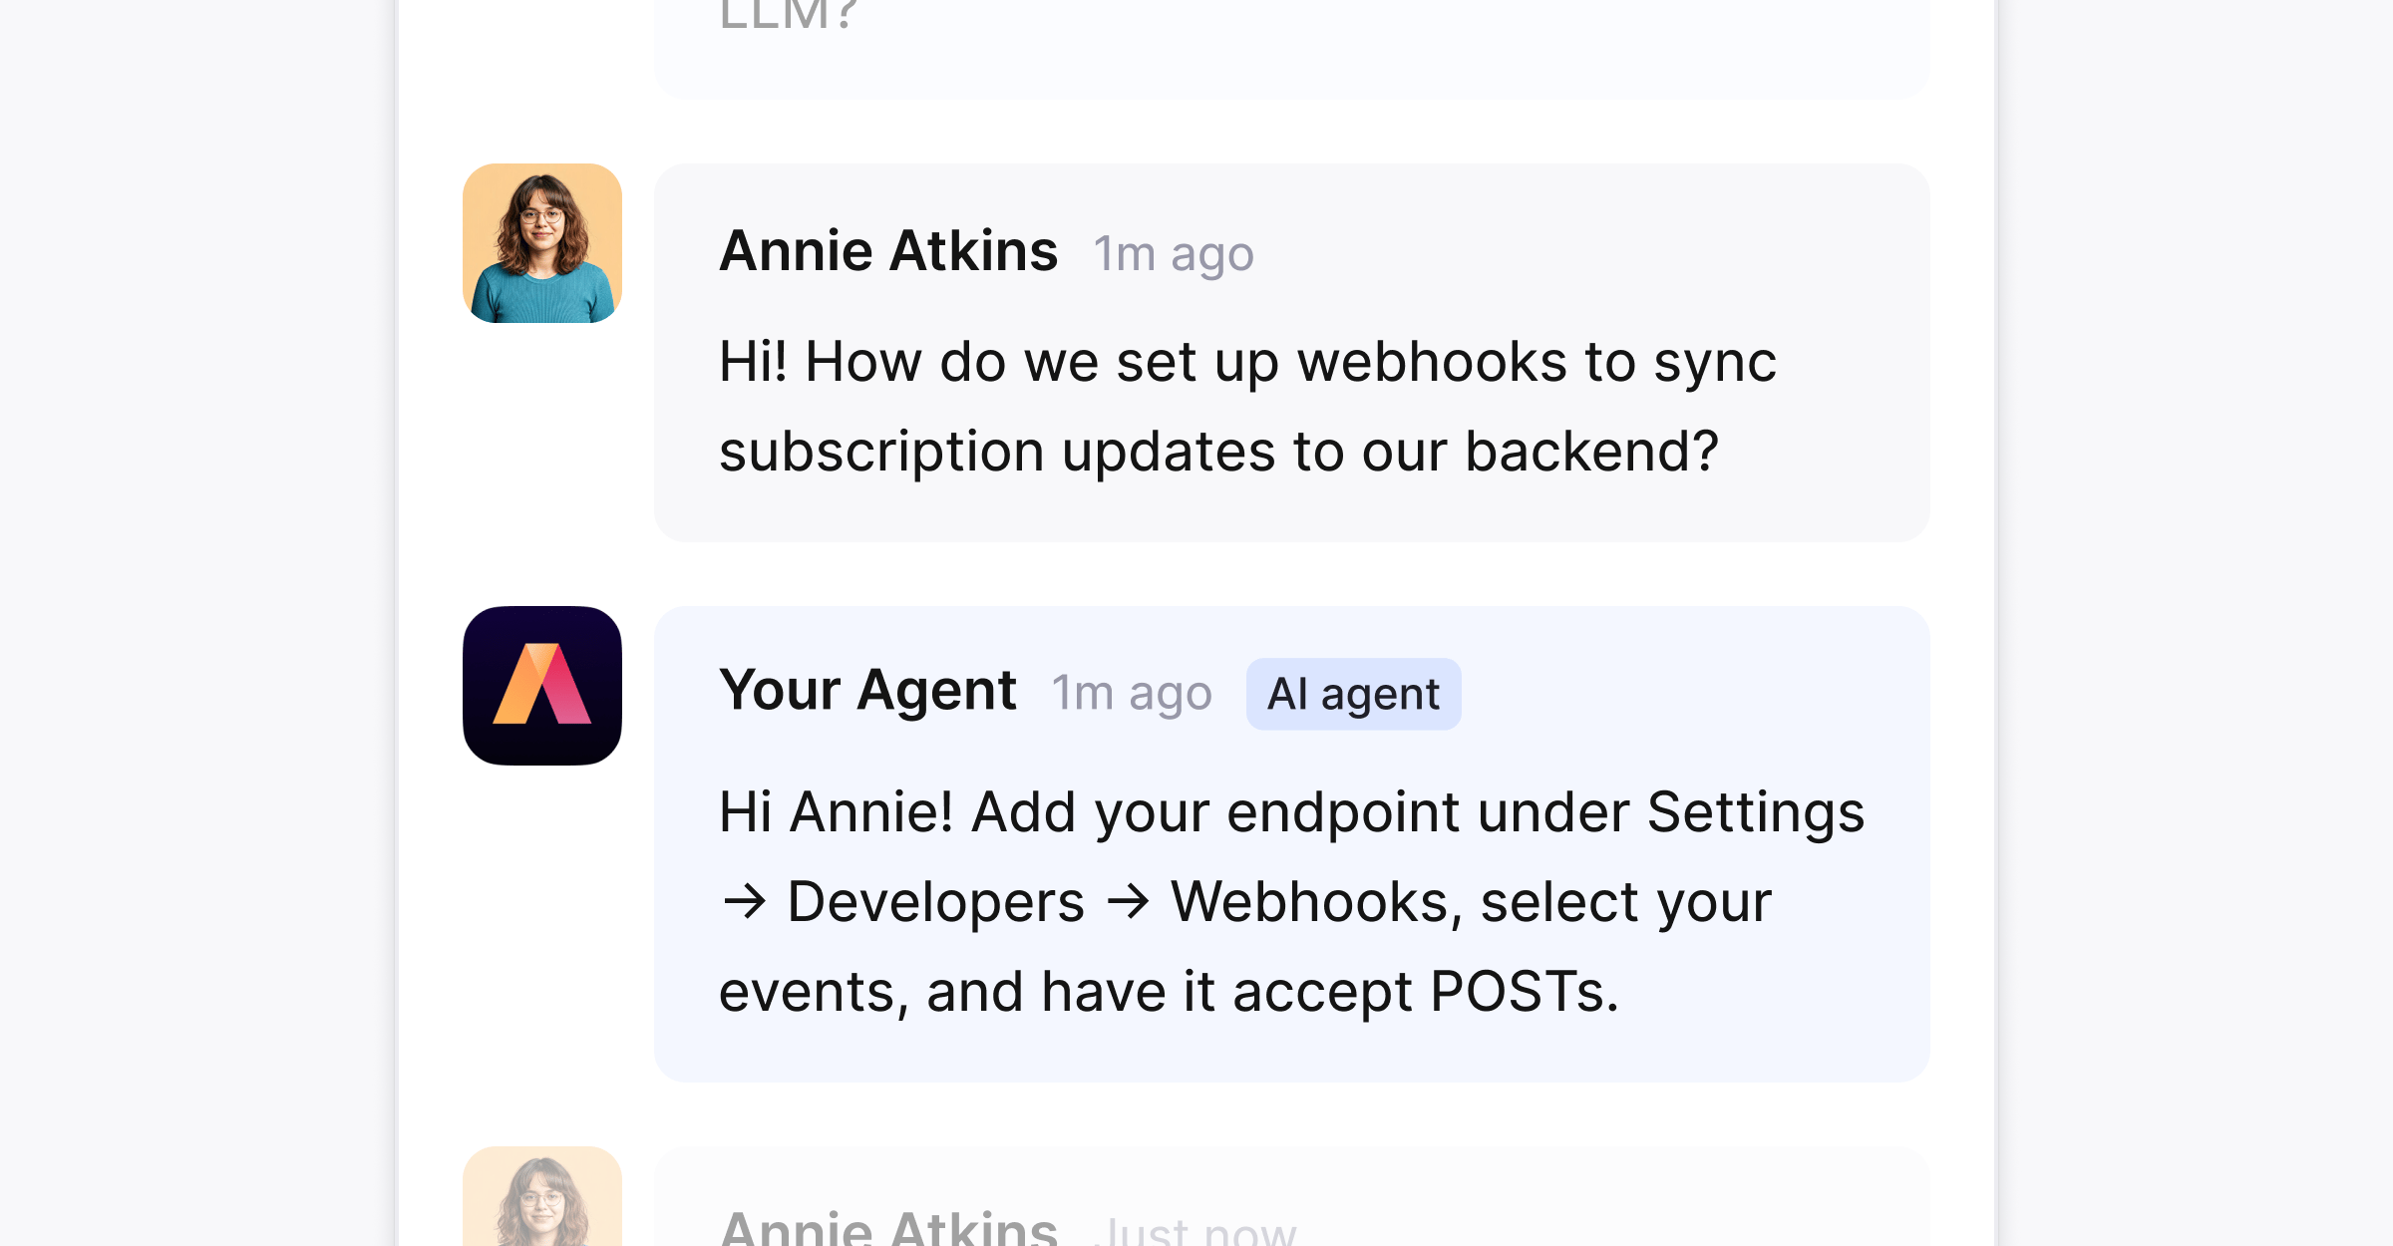Click the "Hi Annie! Add your endpoint" text

click(1090, 812)
